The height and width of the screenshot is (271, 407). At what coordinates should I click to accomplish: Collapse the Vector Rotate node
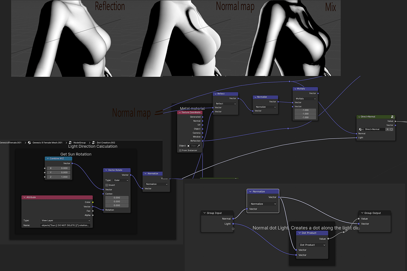106,170
